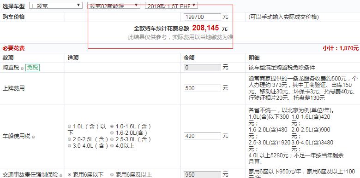Click the purchase tax amount field showing 0
Image resolution: width=360 pixels, height=178 pixels.
(202, 68)
